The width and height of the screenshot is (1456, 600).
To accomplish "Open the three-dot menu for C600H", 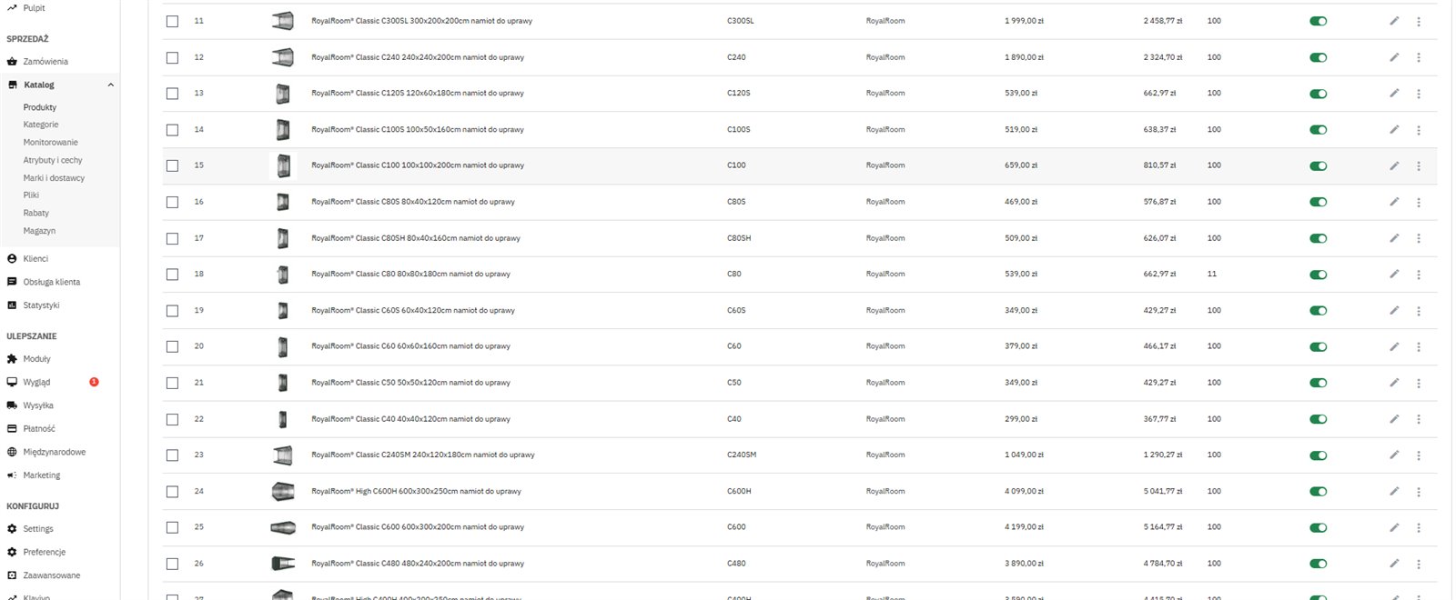I will coord(1419,492).
